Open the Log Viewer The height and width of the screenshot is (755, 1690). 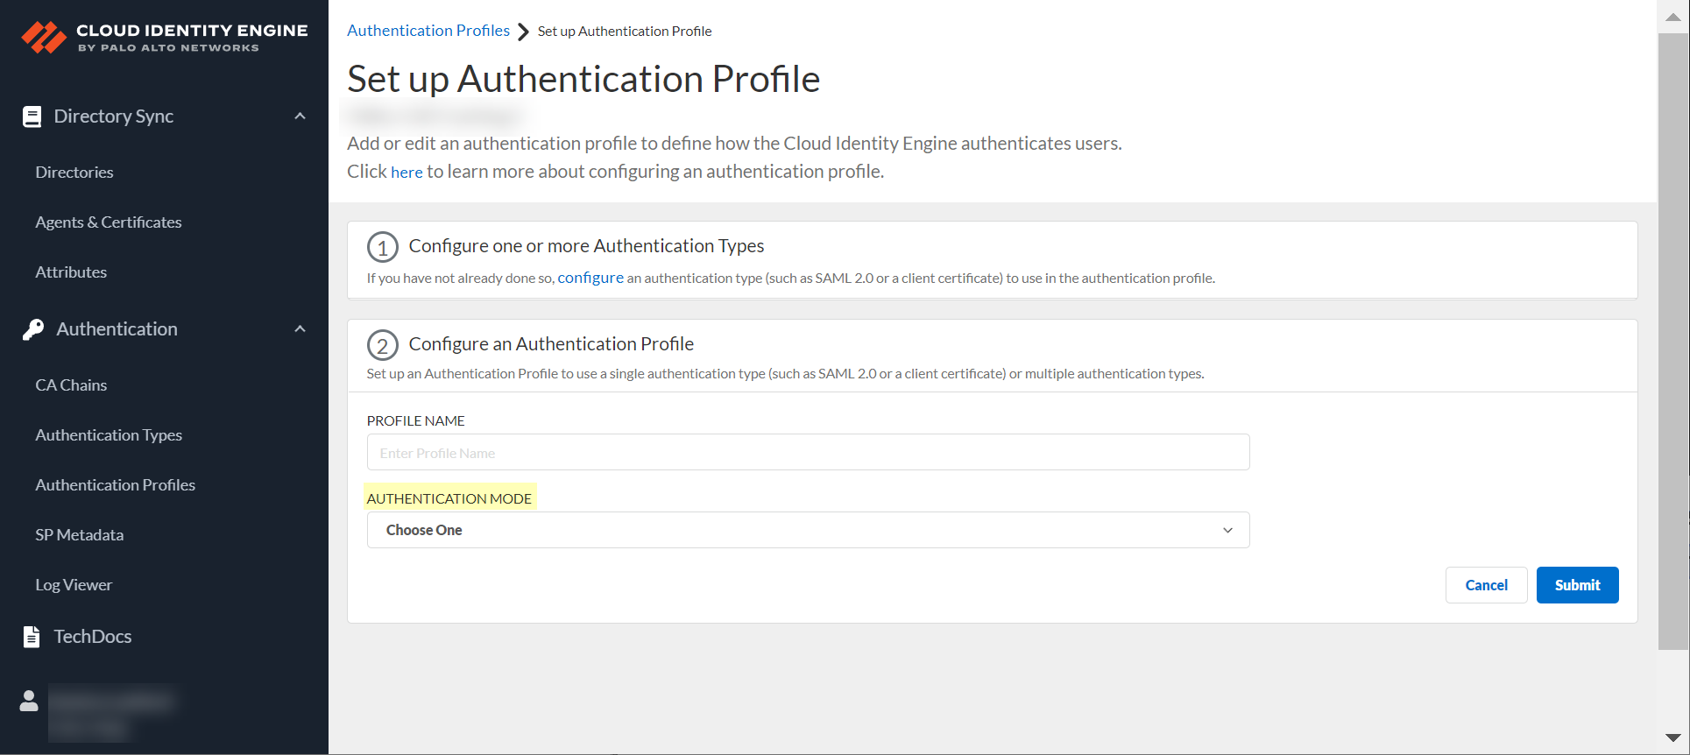[x=74, y=585]
